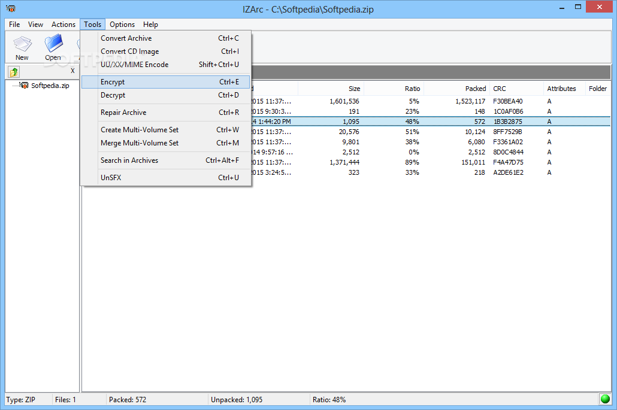Open the Help menu
The height and width of the screenshot is (410, 617).
click(150, 25)
